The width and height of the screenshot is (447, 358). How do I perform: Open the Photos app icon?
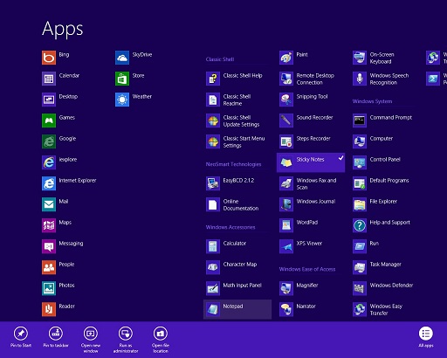click(49, 288)
